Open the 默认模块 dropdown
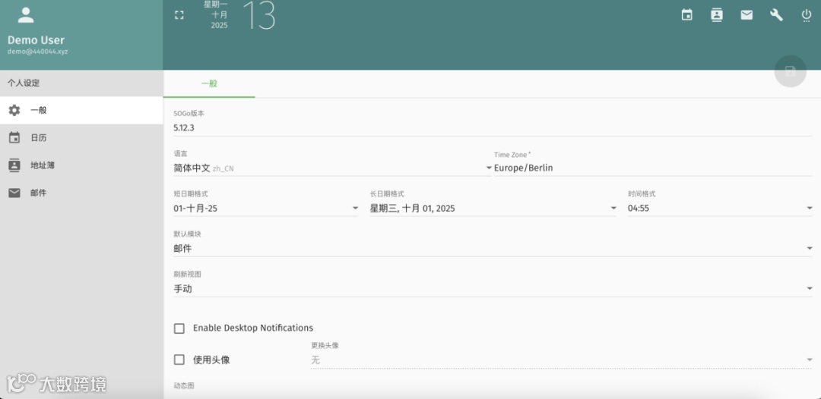 pos(493,249)
